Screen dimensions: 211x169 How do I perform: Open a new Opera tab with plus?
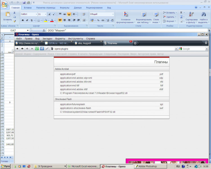pyautogui.click(x=135, y=43)
